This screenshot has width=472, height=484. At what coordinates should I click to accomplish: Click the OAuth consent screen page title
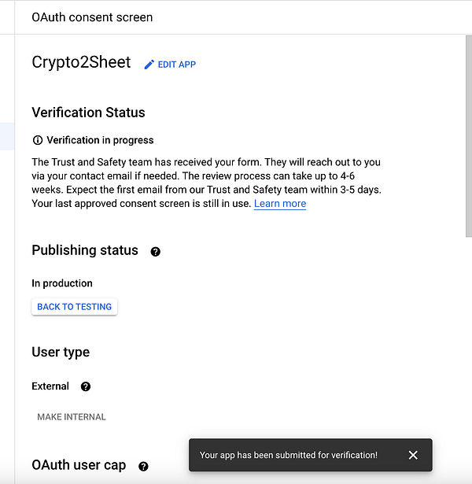pos(92,17)
